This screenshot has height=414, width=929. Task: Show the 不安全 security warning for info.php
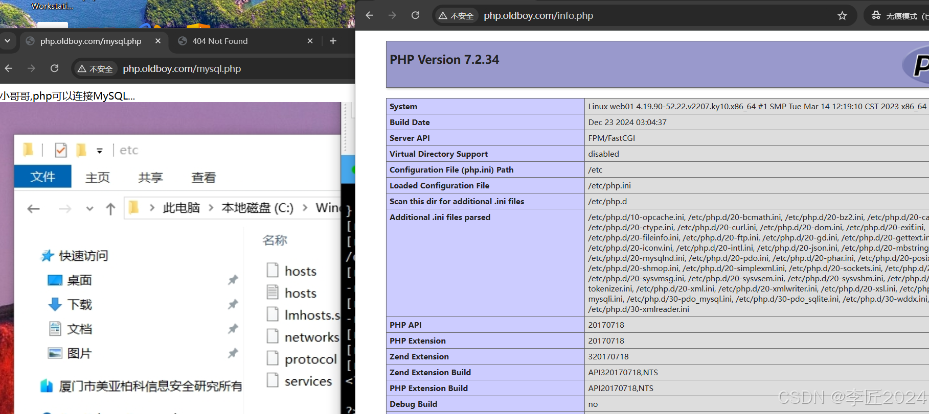(456, 16)
